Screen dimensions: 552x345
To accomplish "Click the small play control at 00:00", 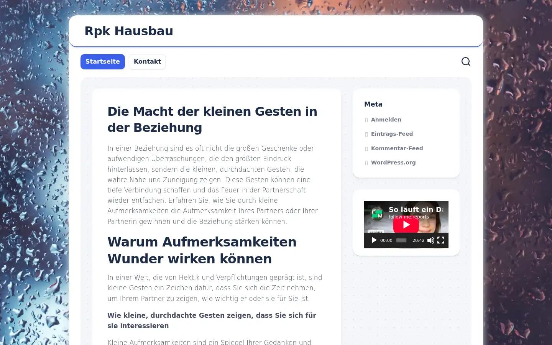I will coord(374,240).
